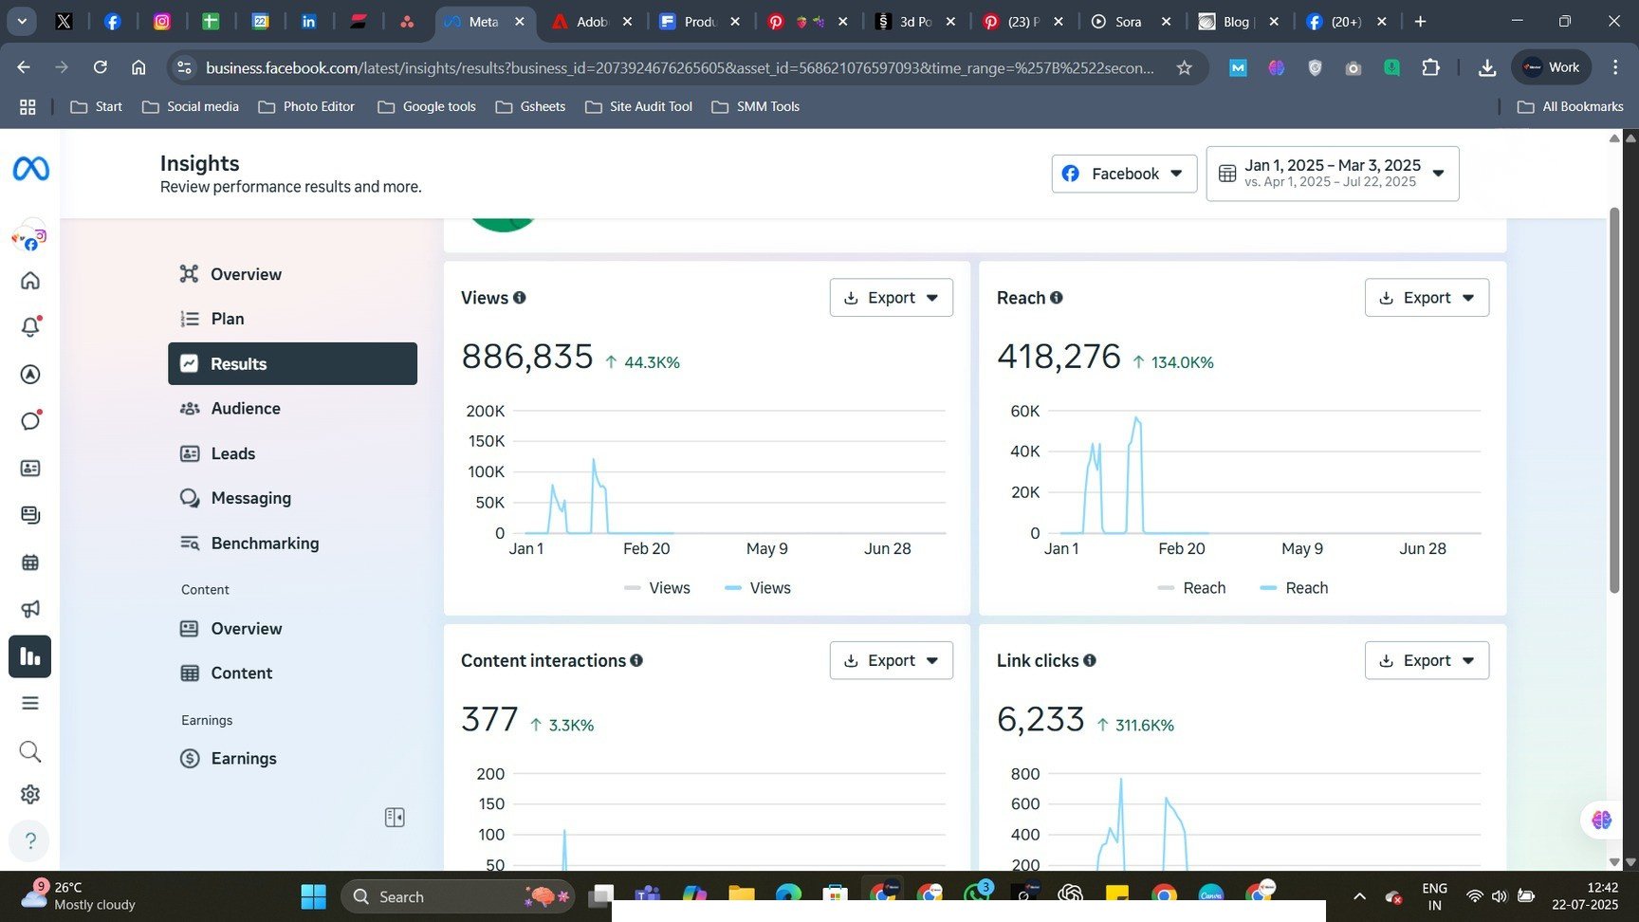Viewport: 1639px width, 922px height.
Task: Open the Social media bookmarks folder
Action: 190,106
